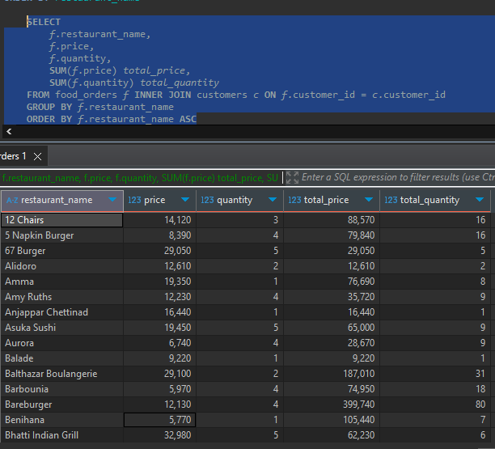
Task: Select the 'Asuka Sushi' cell
Action: point(61,328)
